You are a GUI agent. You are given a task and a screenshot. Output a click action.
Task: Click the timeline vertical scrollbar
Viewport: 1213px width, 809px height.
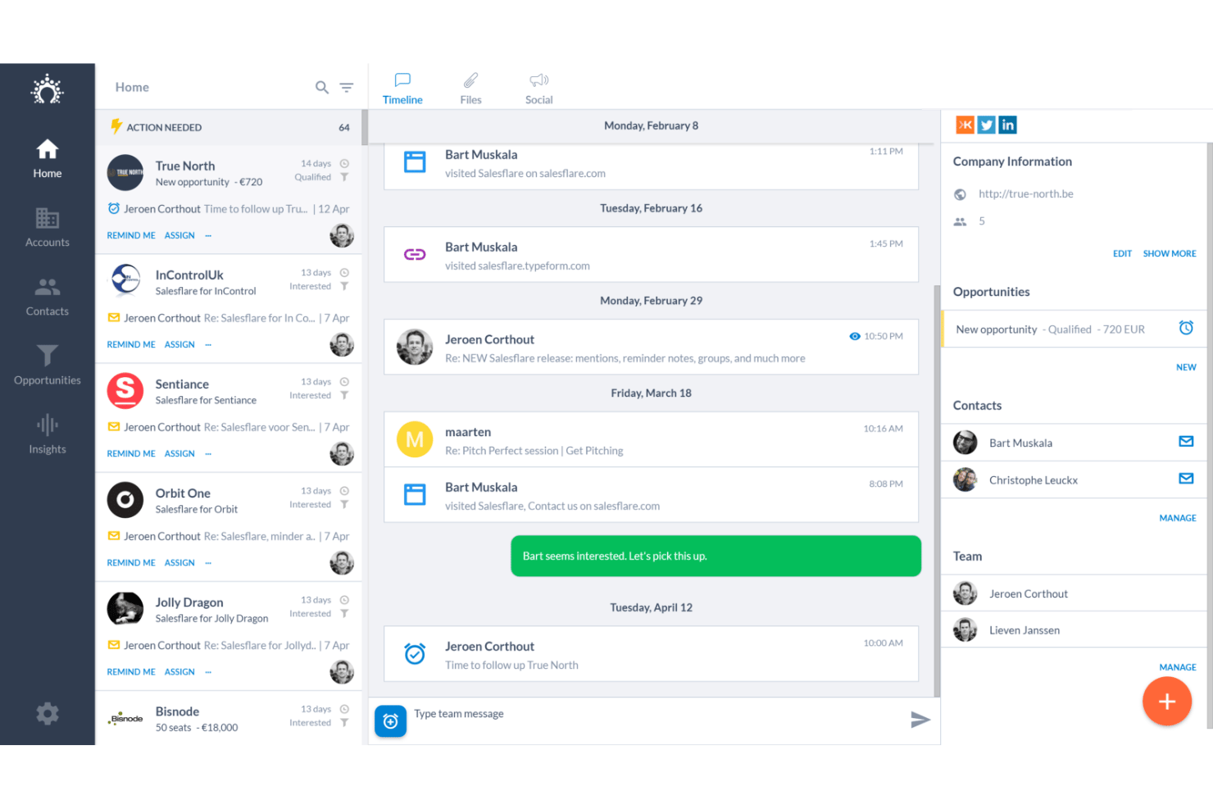click(x=937, y=490)
